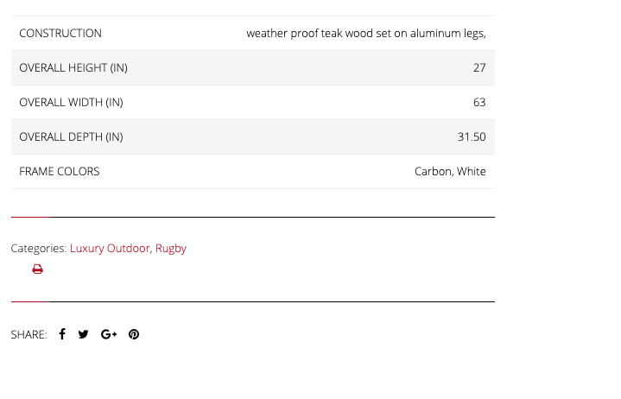Click the Categories: label text

point(39,248)
